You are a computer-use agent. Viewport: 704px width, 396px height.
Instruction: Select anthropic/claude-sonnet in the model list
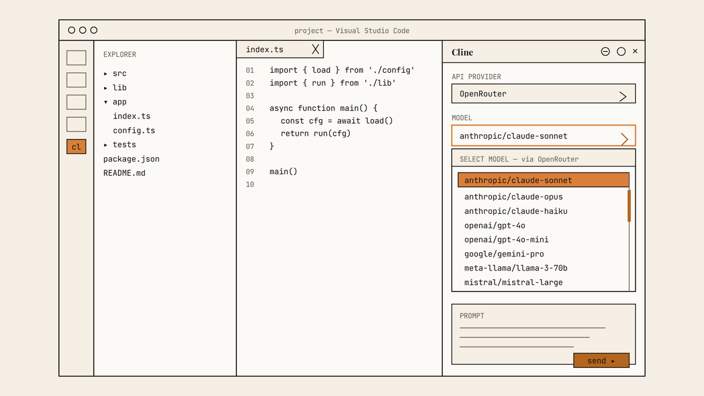543,180
